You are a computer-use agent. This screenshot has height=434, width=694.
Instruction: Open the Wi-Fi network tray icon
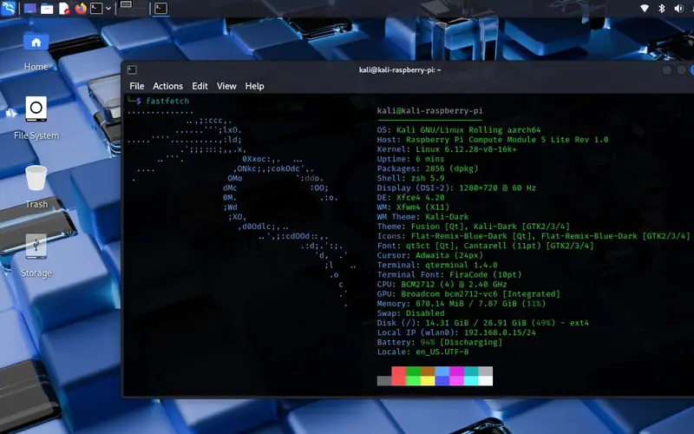(645, 9)
